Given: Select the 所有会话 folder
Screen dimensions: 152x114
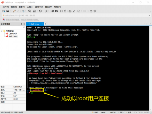Looking at the screenshot, I should pyautogui.click(x=10, y=31).
